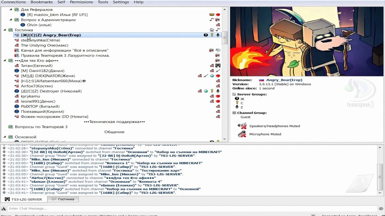Select user leone991(Денис)
The height and width of the screenshot is (216, 385).
tap(38, 101)
